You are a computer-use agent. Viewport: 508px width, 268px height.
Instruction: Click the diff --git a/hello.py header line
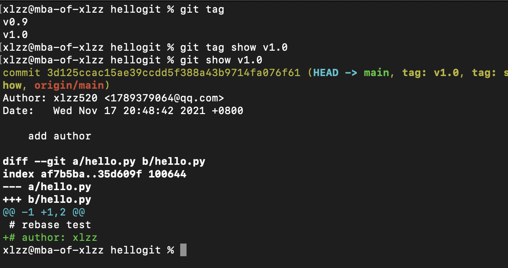pyautogui.click(x=104, y=161)
